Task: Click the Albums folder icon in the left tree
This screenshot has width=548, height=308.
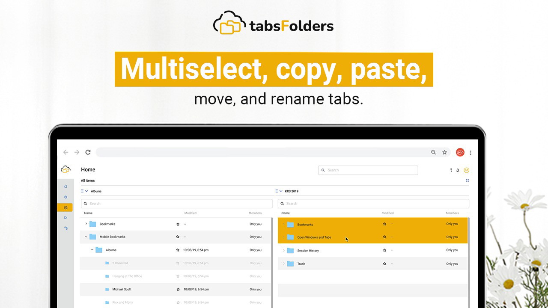Action: [x=99, y=250]
